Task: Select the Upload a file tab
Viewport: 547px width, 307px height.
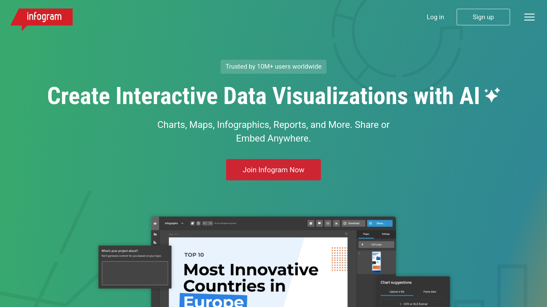Action: click(397, 292)
